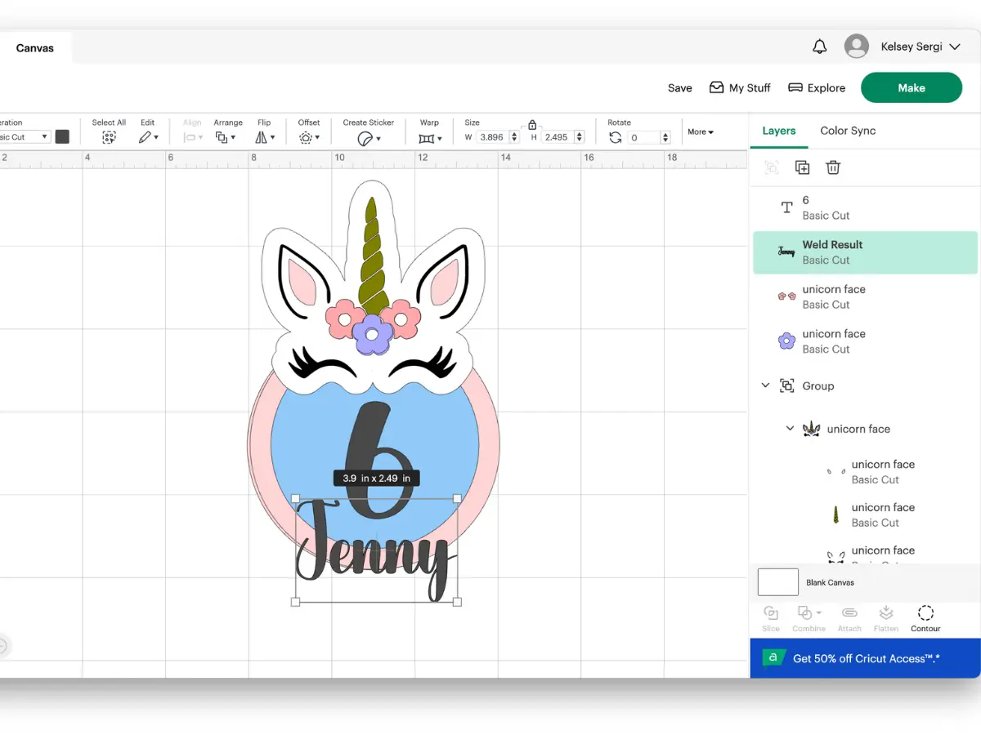
Task: Click the Edit pencil icon
Action: coord(145,138)
